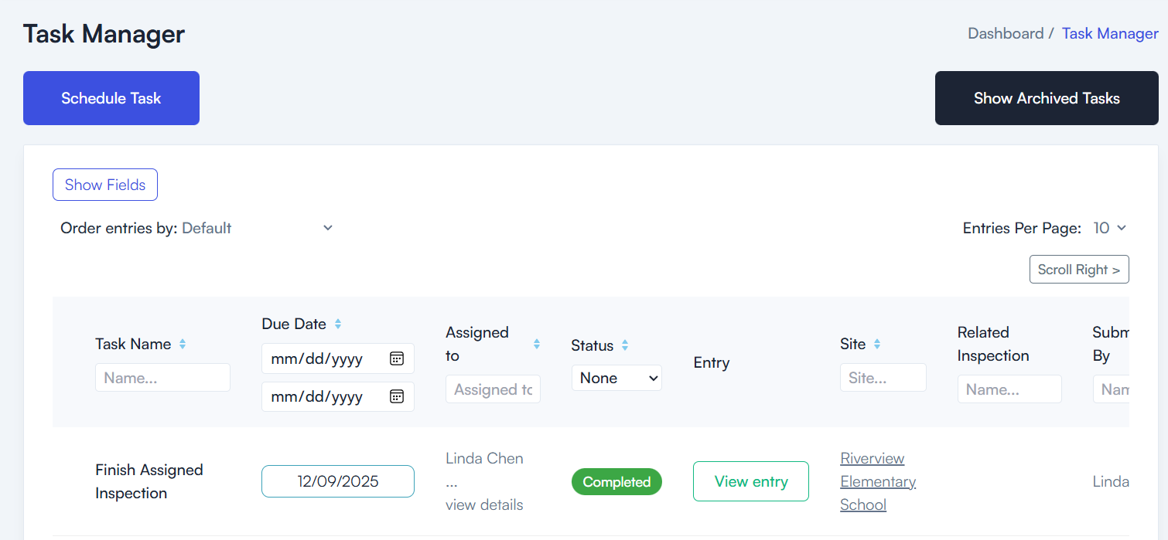Sort by Status column arrows
1168x540 pixels.
(625, 345)
